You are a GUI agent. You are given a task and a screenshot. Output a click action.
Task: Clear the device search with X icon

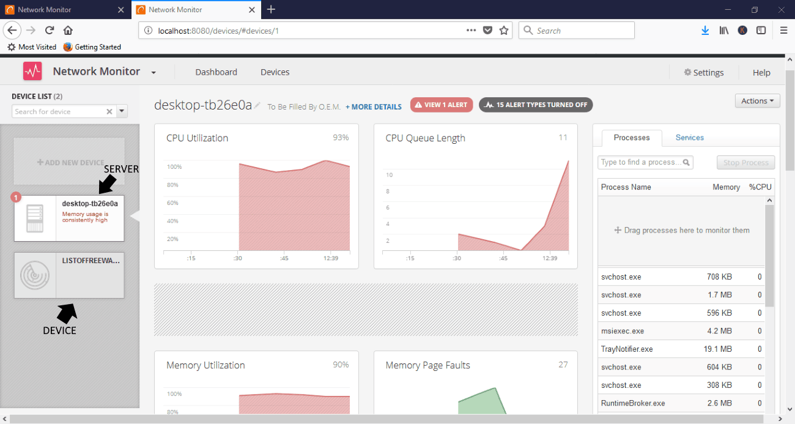pos(109,111)
